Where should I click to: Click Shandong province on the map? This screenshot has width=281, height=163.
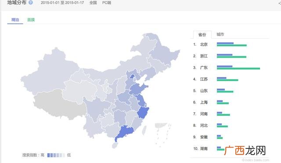pos(137,89)
